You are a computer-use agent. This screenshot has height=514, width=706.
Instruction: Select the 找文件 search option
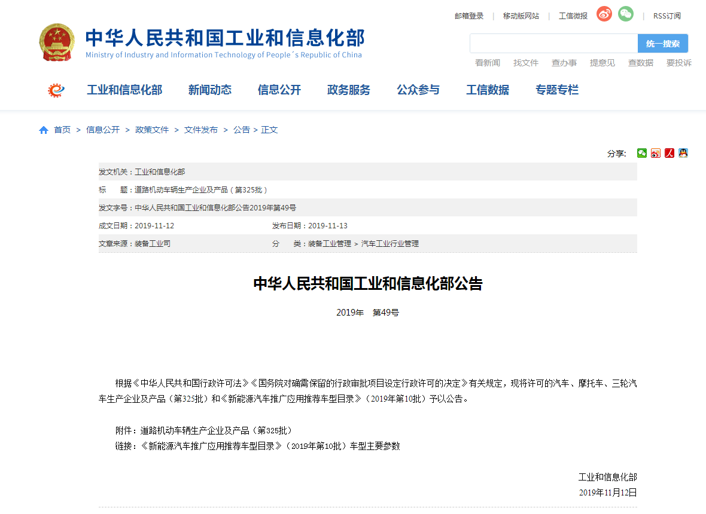525,63
